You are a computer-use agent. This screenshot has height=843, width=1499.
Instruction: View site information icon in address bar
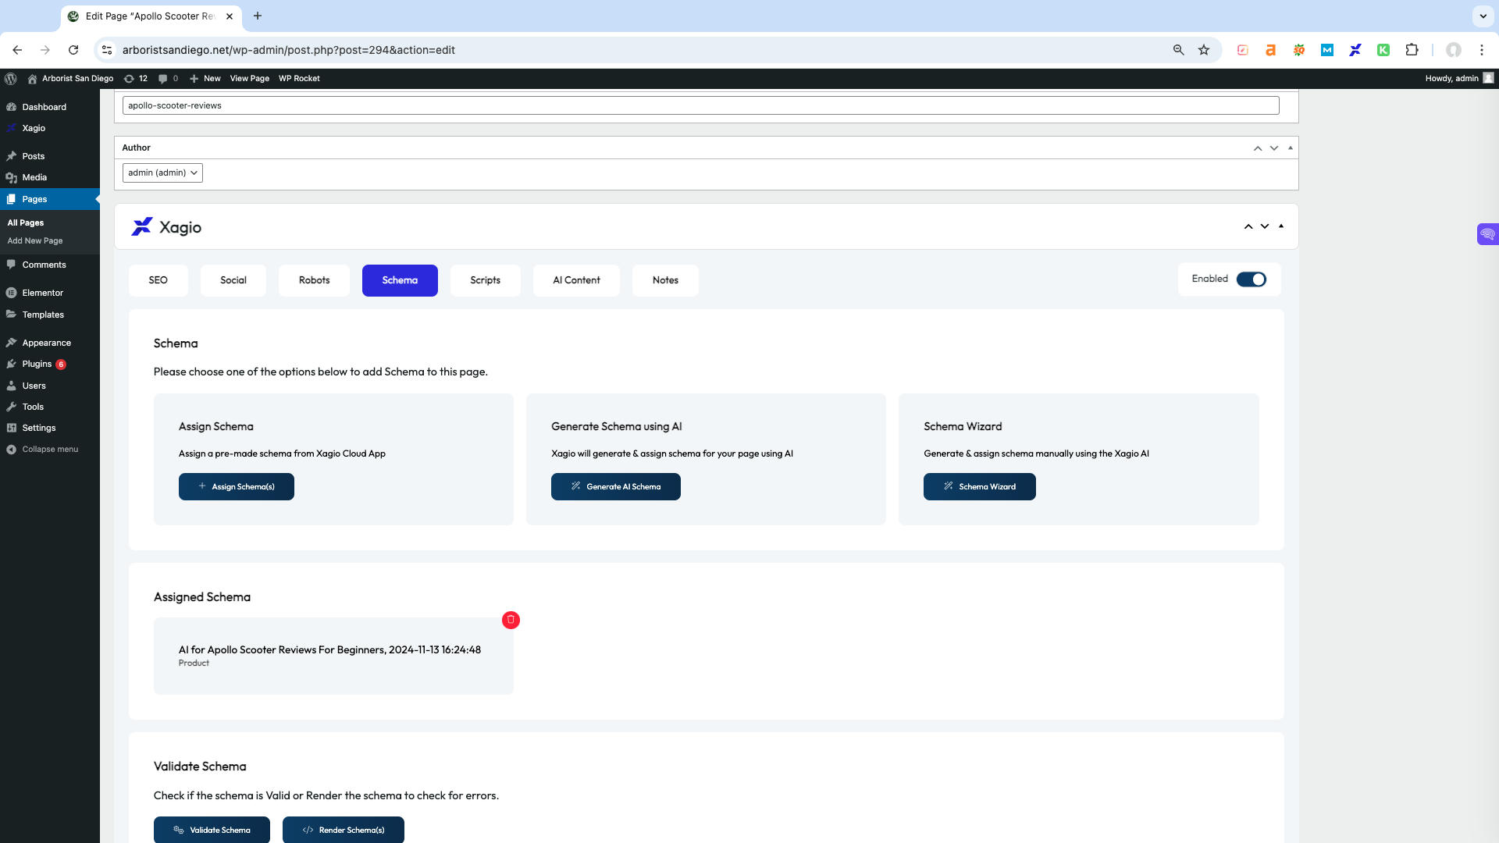click(107, 50)
